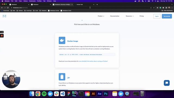This screenshot has width=174, height=98.
Task: Click the Docker icon in the macOS menu bar
Action: (135, 1)
